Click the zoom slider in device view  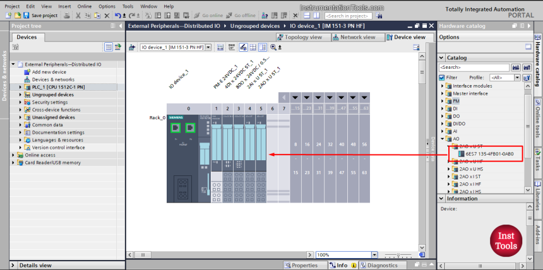[x=400, y=255]
